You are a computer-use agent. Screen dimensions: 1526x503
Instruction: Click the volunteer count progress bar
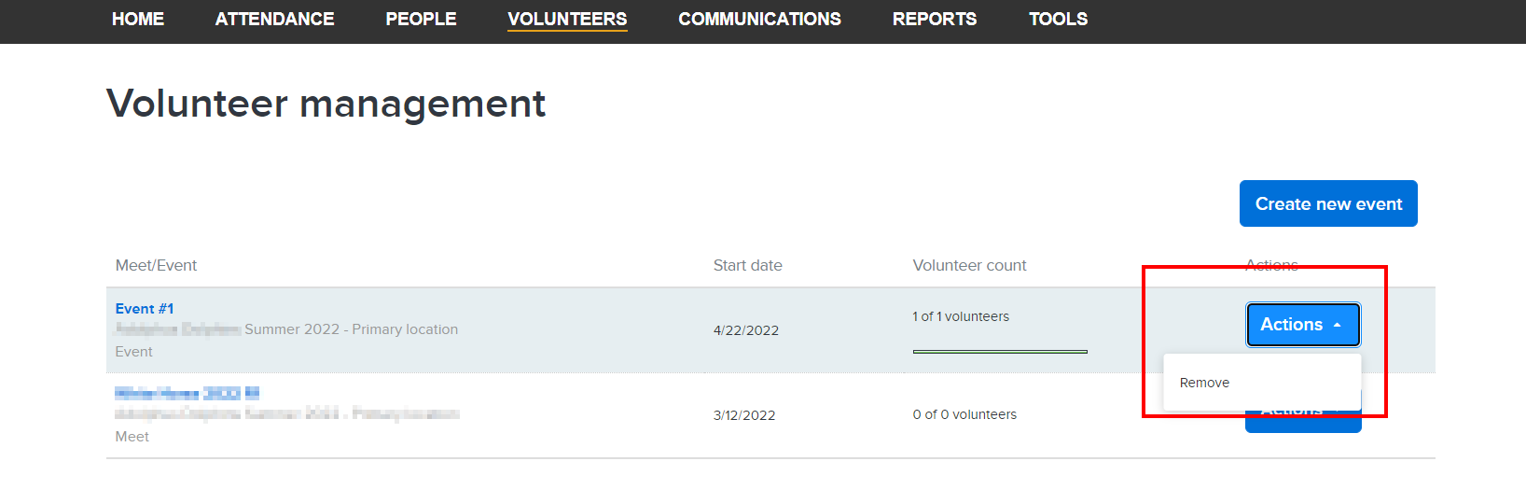pos(1000,352)
